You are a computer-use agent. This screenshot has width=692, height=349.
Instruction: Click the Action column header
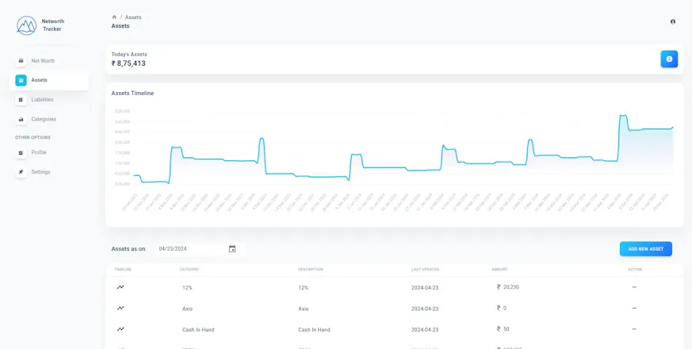pos(635,270)
